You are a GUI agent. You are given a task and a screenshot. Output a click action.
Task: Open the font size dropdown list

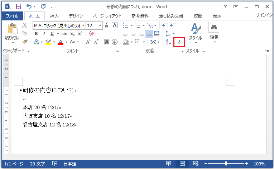(x=100, y=25)
